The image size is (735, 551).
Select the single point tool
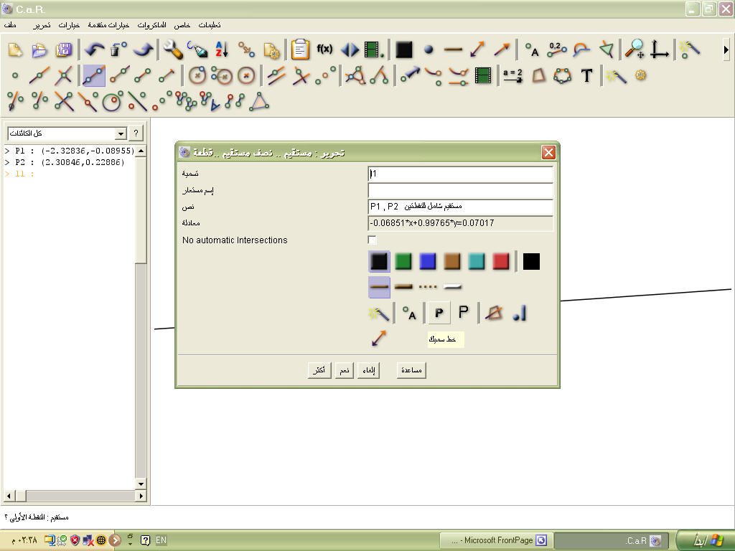click(x=15, y=75)
